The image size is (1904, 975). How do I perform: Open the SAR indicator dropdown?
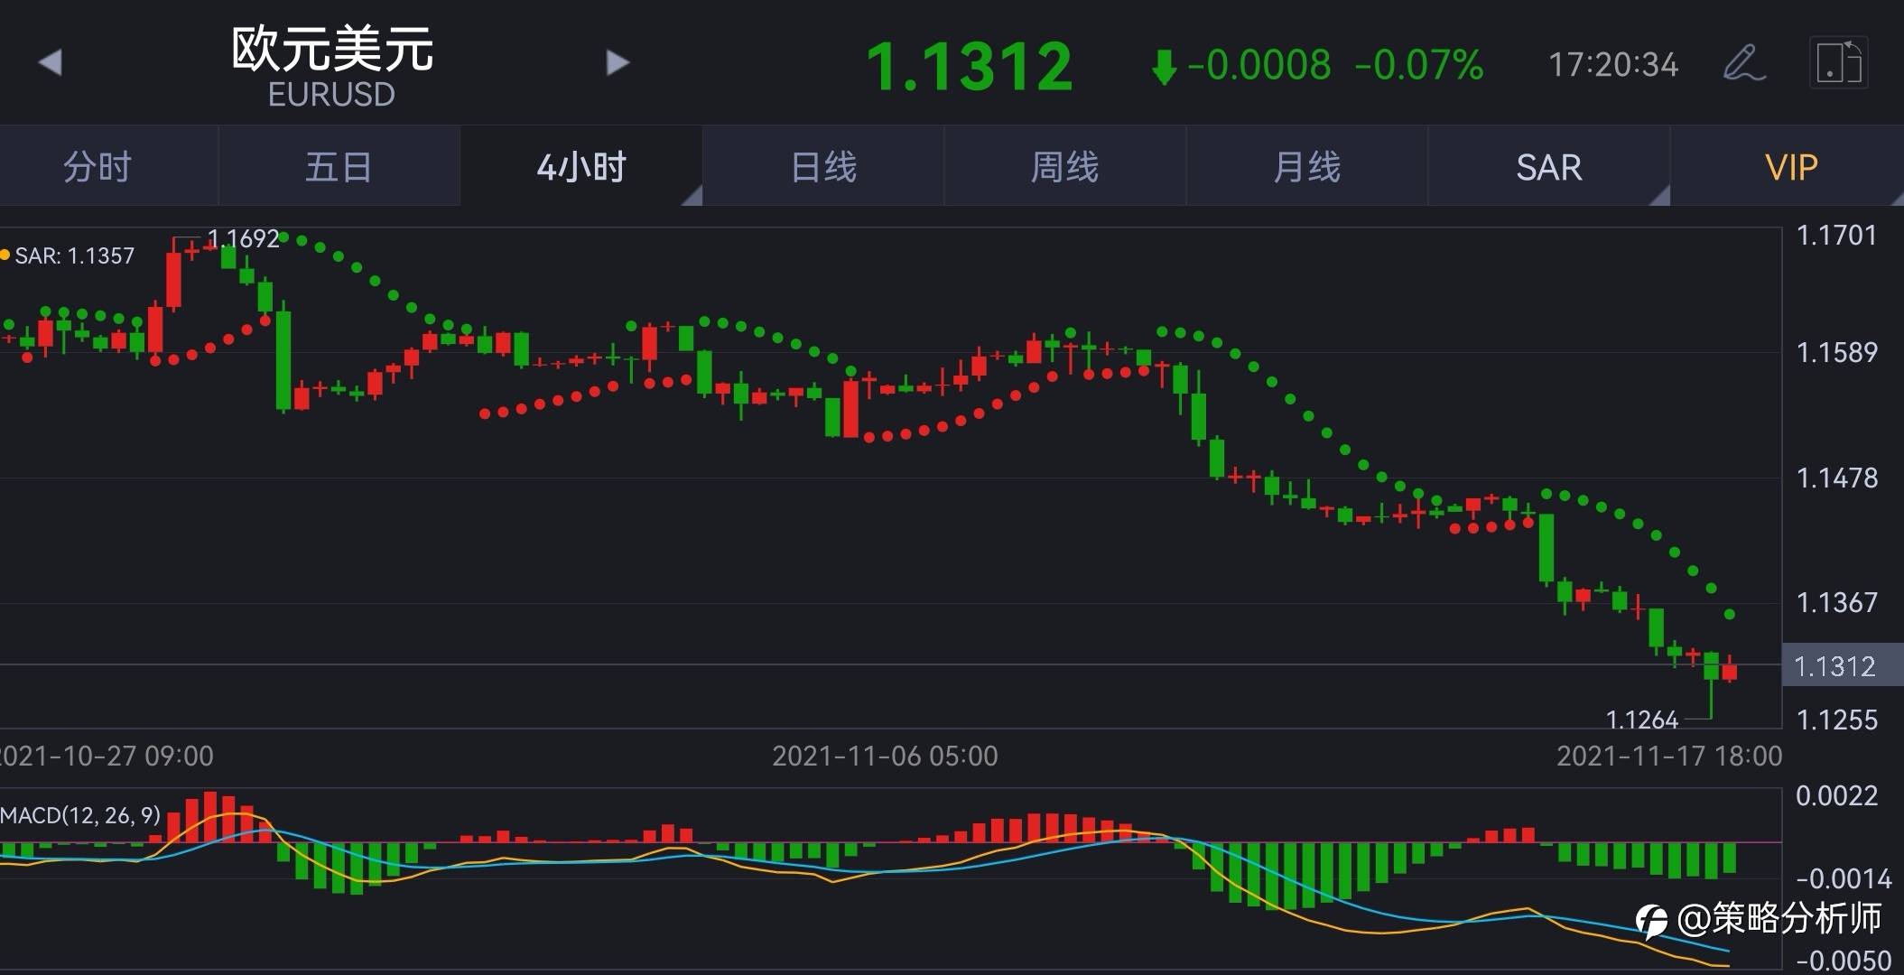[x=1549, y=167]
